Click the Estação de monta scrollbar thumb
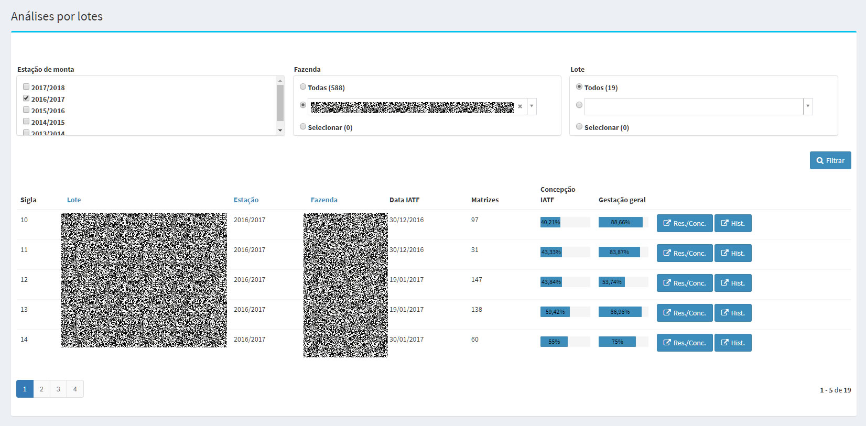This screenshot has width=866, height=426. (280, 103)
